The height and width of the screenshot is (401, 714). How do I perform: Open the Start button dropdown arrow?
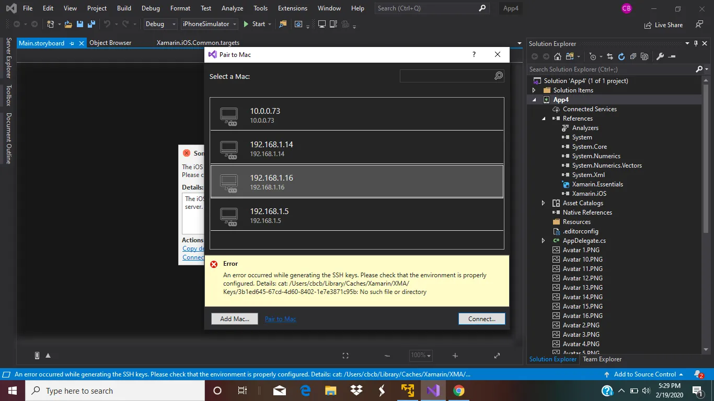270,24
